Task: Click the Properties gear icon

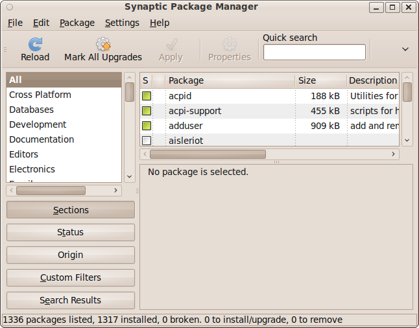Action: point(229,44)
